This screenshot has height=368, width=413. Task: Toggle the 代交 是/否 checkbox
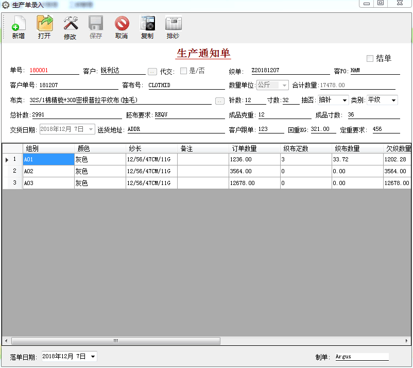tap(184, 71)
